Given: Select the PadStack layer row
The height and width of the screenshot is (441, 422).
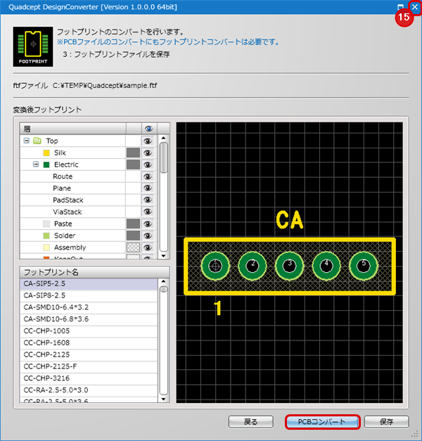Looking at the screenshot, I should click(72, 200).
